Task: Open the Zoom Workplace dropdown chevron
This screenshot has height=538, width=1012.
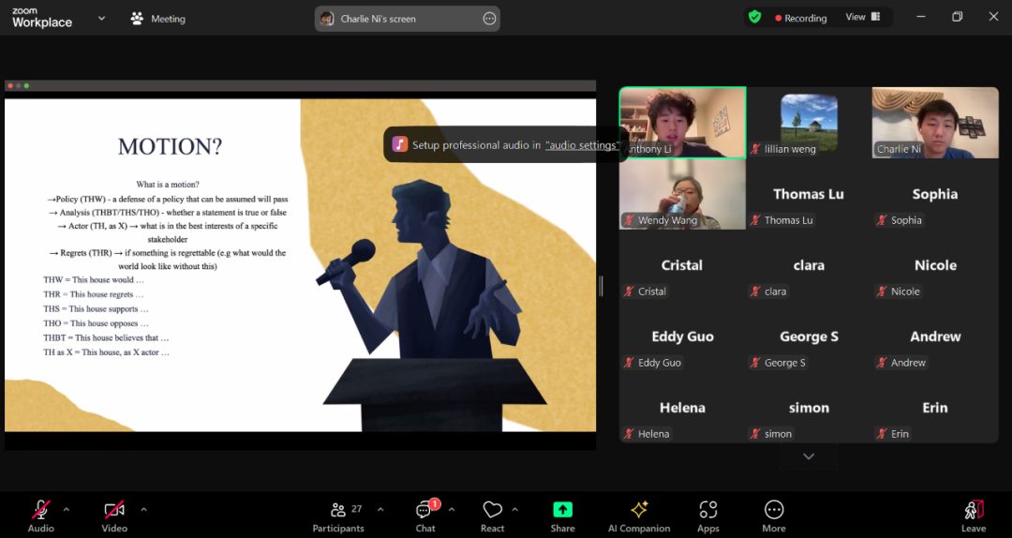Action: click(x=101, y=19)
